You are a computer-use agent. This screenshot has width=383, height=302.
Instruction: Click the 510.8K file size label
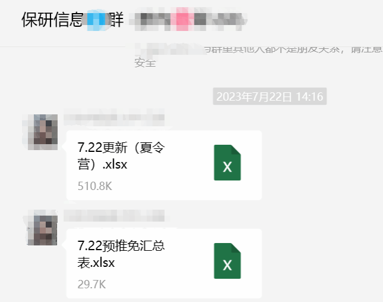point(95,186)
